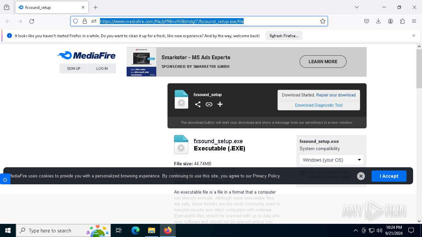Screen dimensions: 422x237
Task: Click the page vertical scrollbar
Action: [x=419, y=68]
